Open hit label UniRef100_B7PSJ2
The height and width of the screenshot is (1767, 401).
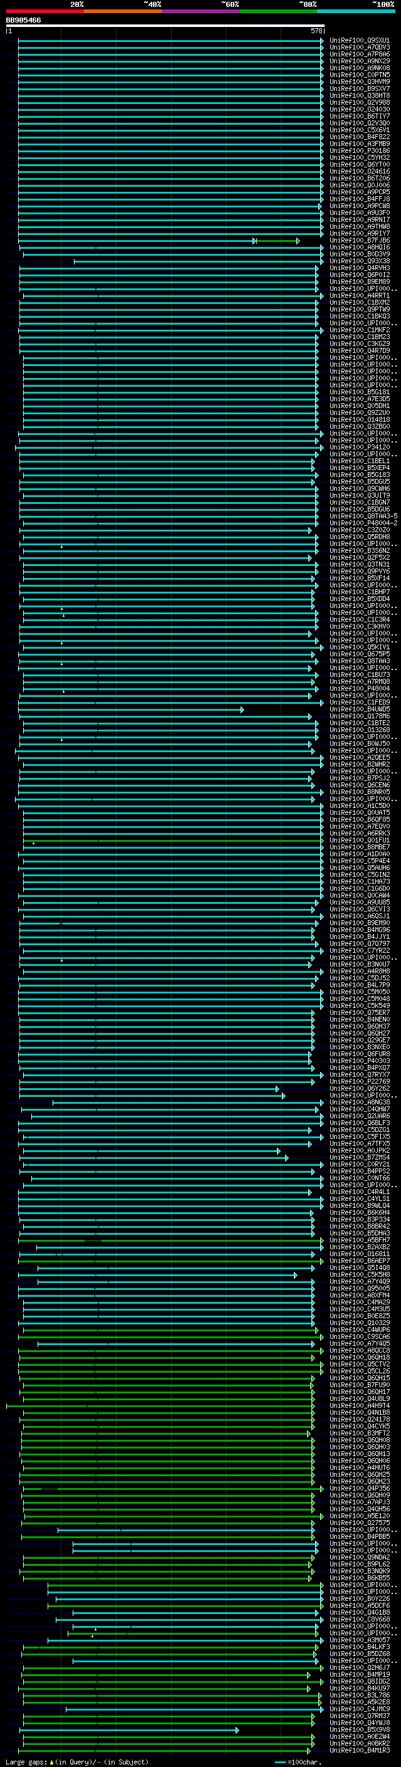pyautogui.click(x=359, y=778)
